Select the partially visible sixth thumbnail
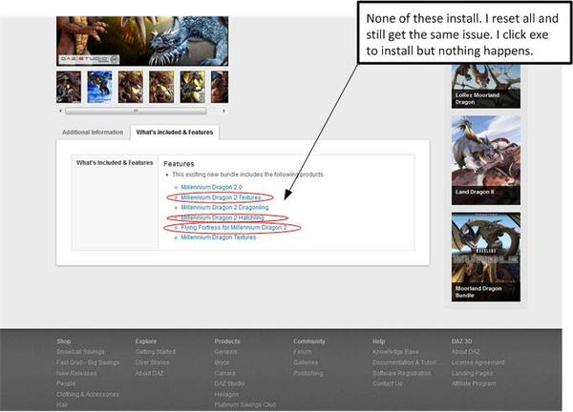Image resolution: width=573 pixels, height=412 pixels. [x=220, y=87]
